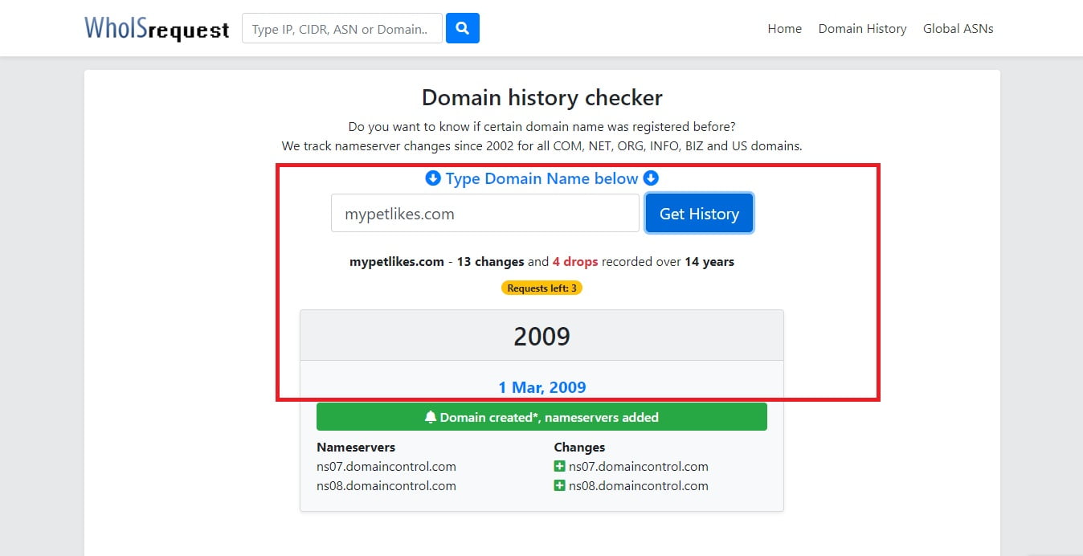Click the 'Domain history checker' heading
The image size is (1083, 556).
click(542, 98)
